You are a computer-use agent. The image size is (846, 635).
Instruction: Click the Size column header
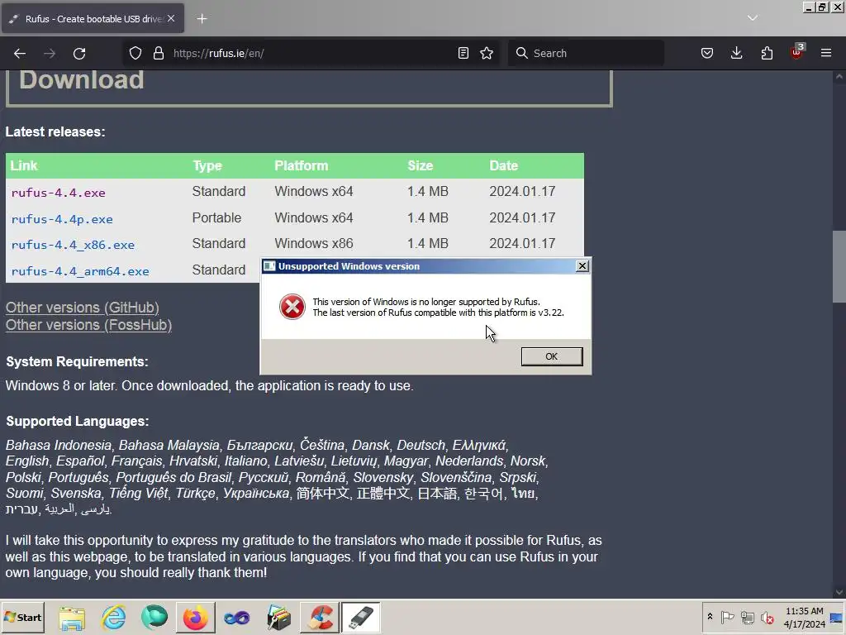[421, 165]
